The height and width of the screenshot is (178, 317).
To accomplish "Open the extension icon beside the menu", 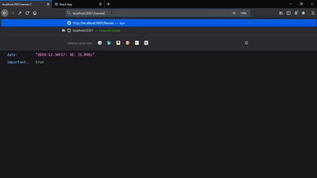I will pyautogui.click(x=304, y=13).
